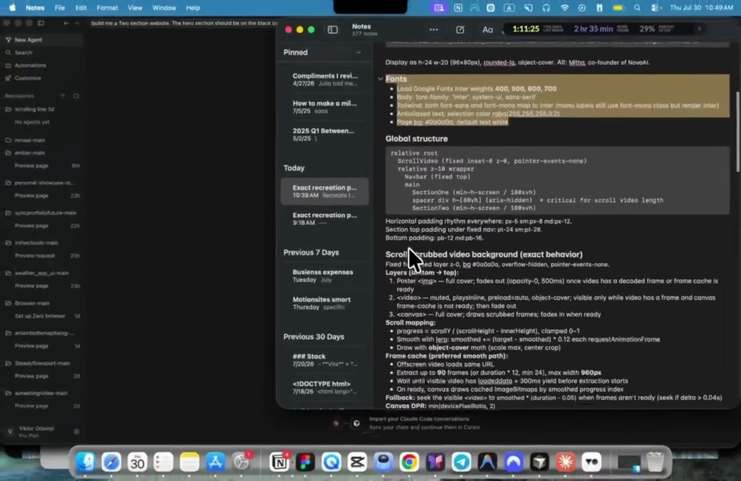Toggle the Notes sidebar panel icon
The height and width of the screenshot is (481, 741).
333,29
